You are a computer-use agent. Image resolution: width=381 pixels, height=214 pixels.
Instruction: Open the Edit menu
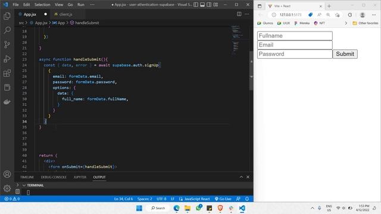[26, 5]
